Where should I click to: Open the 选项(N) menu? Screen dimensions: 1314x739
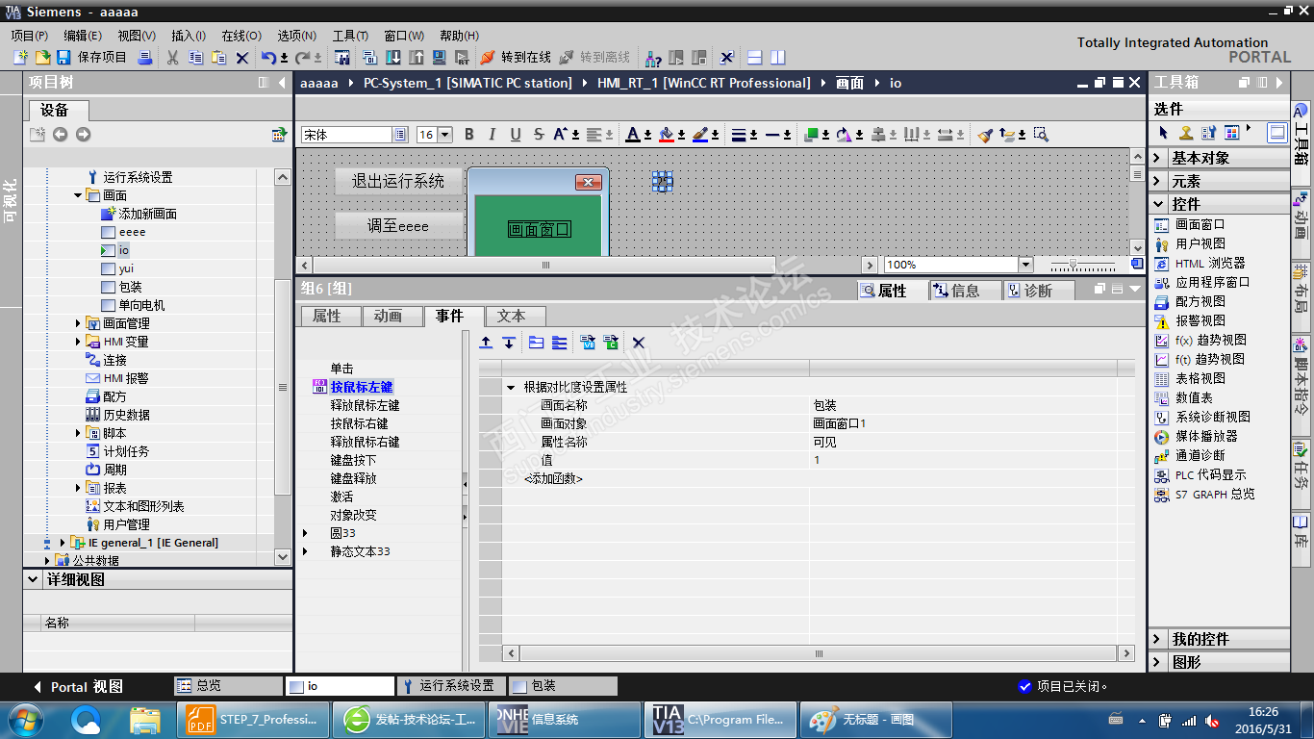pos(297,36)
